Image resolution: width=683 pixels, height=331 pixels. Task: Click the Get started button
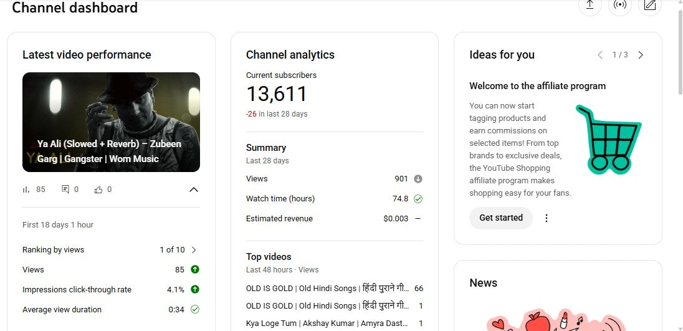(500, 218)
